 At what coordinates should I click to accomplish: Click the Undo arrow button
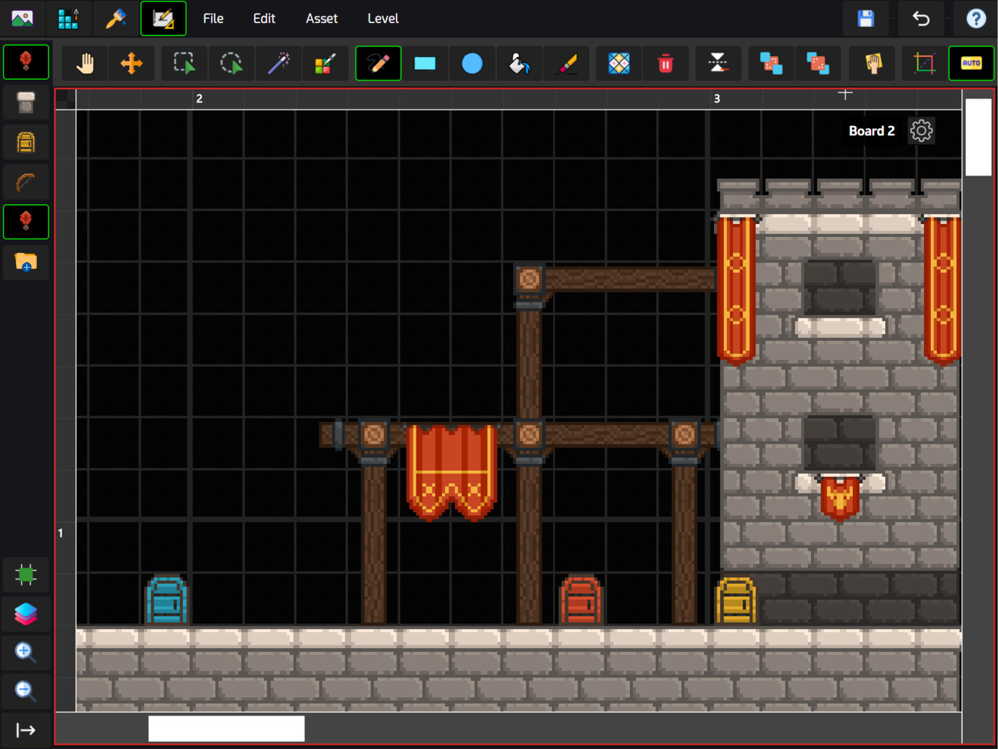[921, 19]
